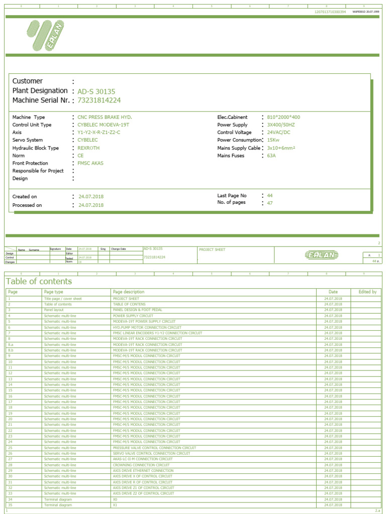The image size is (386, 514).
Task: Select 'AXIS DRIVE ETHERNET CONNECTION'
Action: click(x=143, y=471)
